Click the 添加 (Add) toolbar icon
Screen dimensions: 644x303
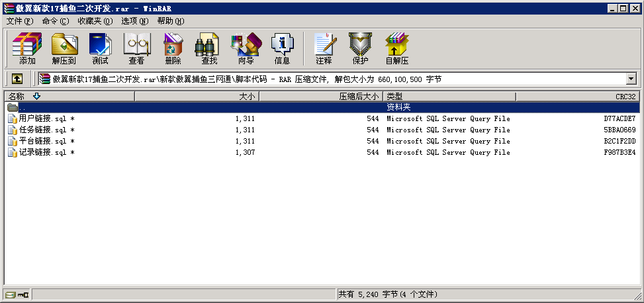[x=27, y=49]
